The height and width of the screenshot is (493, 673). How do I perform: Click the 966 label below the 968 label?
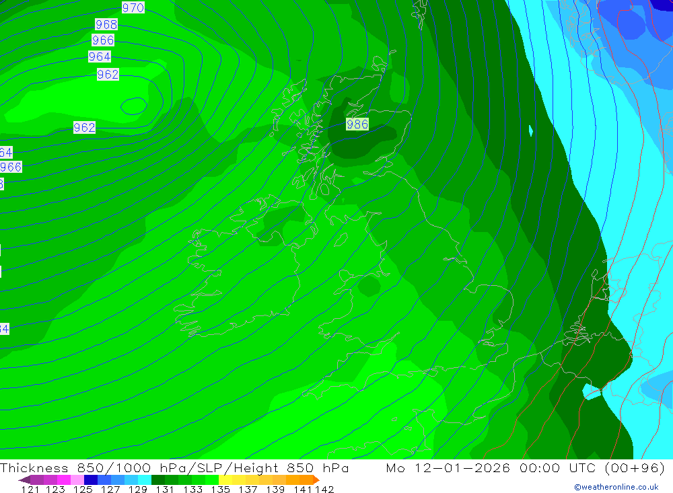point(103,40)
